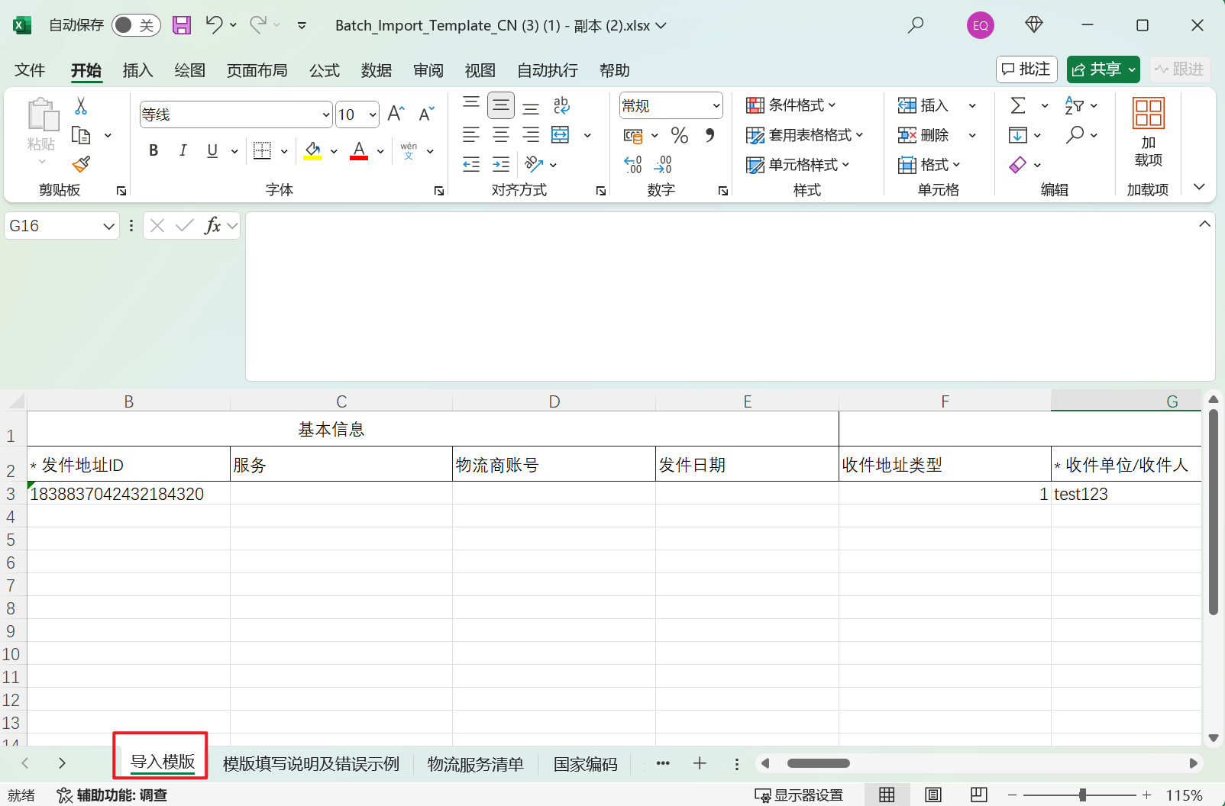Switch to the 公式 ribbon tab

point(325,70)
